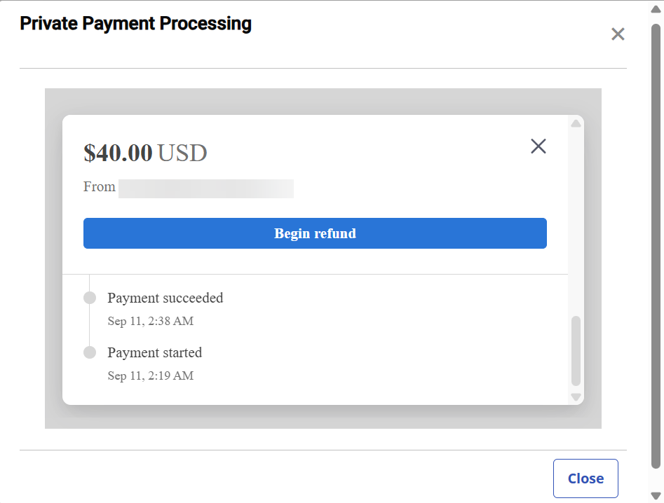The image size is (664, 503).
Task: Dismiss the $40.00 payment card with X
Action: [538, 146]
